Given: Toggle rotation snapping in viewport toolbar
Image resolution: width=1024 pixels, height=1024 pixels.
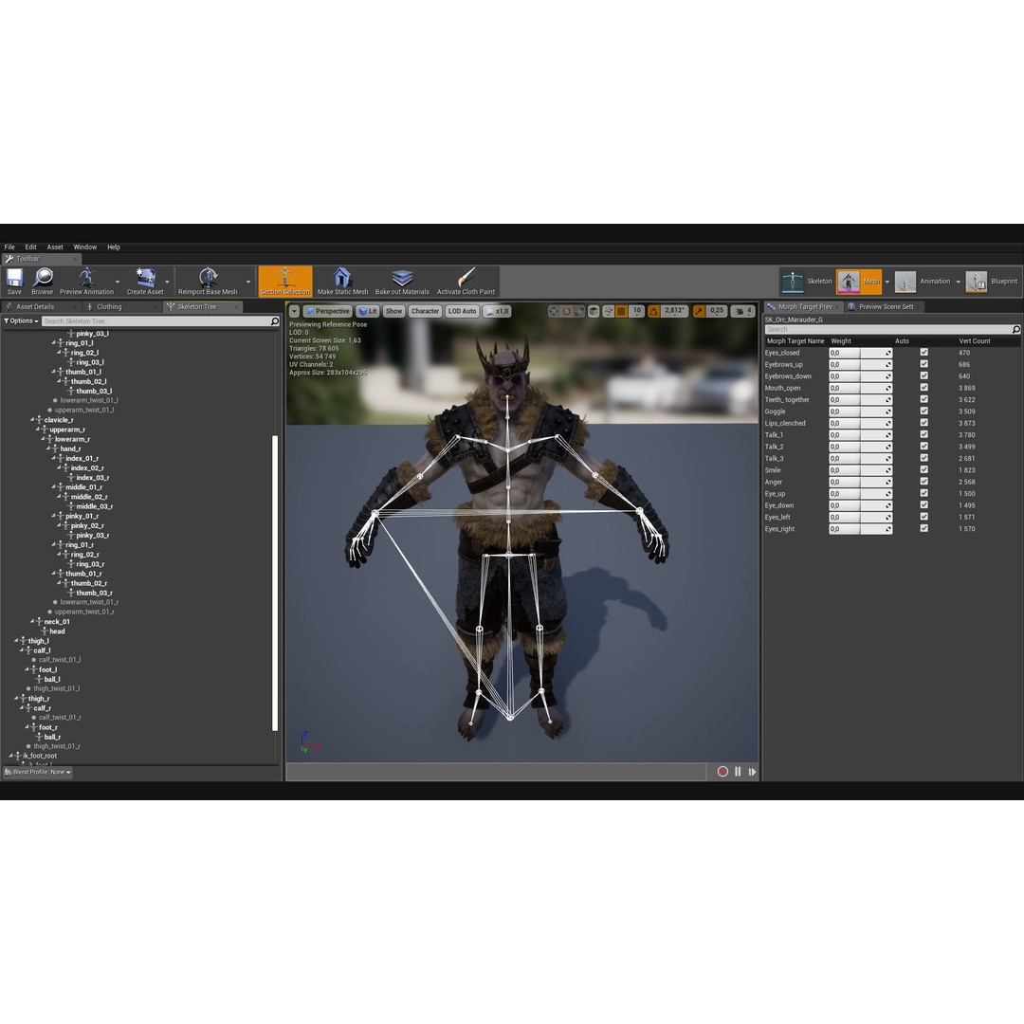Looking at the screenshot, I should pos(653,312).
